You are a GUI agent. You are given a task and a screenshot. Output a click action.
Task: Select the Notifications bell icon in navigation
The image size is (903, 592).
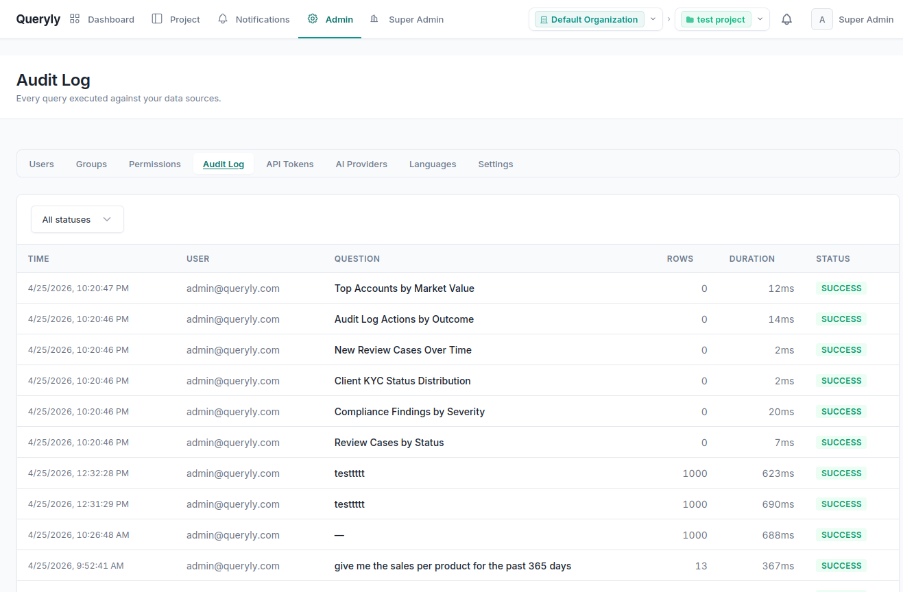tap(222, 18)
